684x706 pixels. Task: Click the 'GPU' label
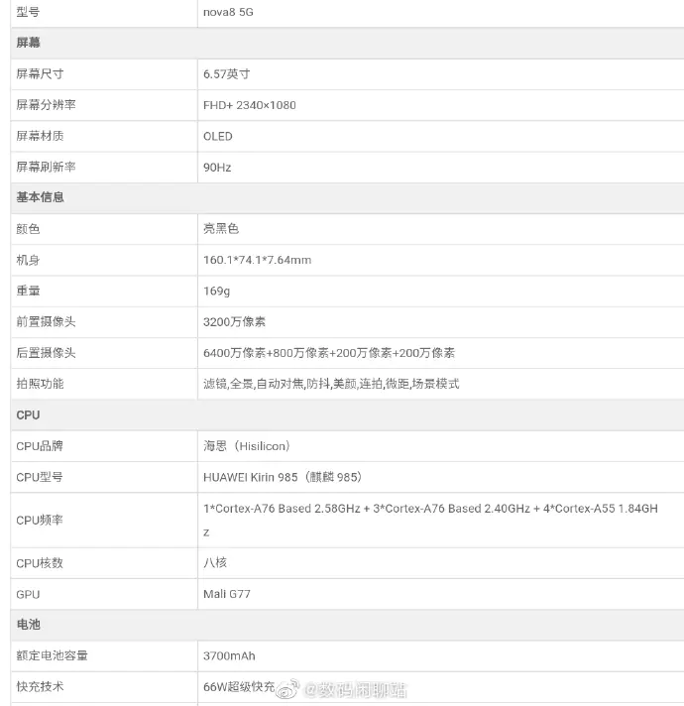[28, 594]
